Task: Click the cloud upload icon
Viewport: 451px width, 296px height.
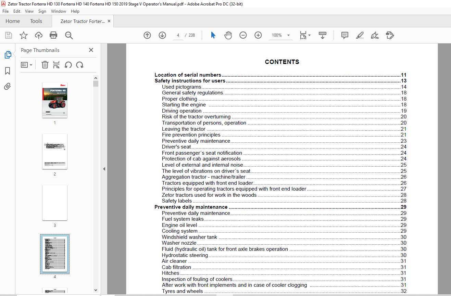Action: [38, 35]
